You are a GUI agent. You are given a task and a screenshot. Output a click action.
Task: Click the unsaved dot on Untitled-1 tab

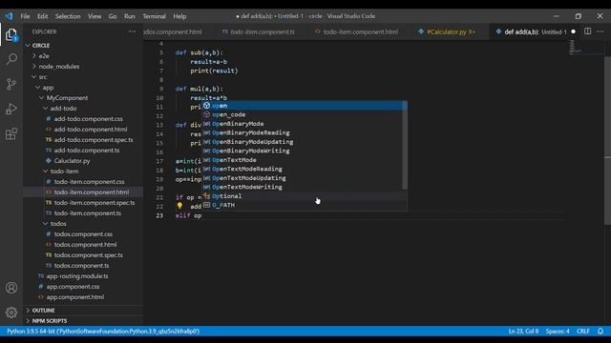point(573,31)
